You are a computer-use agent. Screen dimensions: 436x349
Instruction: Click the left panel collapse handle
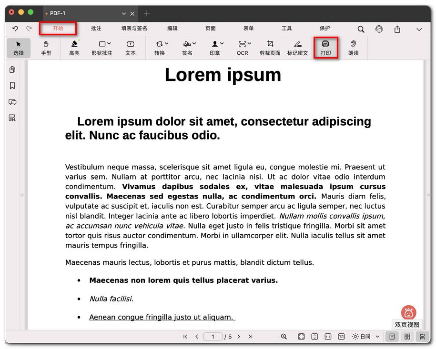(22, 195)
